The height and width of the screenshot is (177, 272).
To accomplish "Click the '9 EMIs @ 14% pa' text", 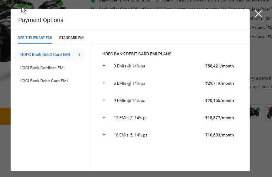I will (x=129, y=101).
